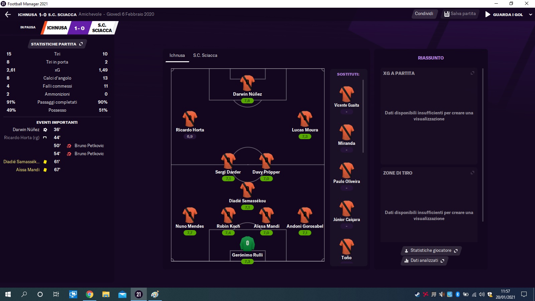The width and height of the screenshot is (535, 301).
Task: Open File Explorer from the taskbar
Action: click(106, 294)
